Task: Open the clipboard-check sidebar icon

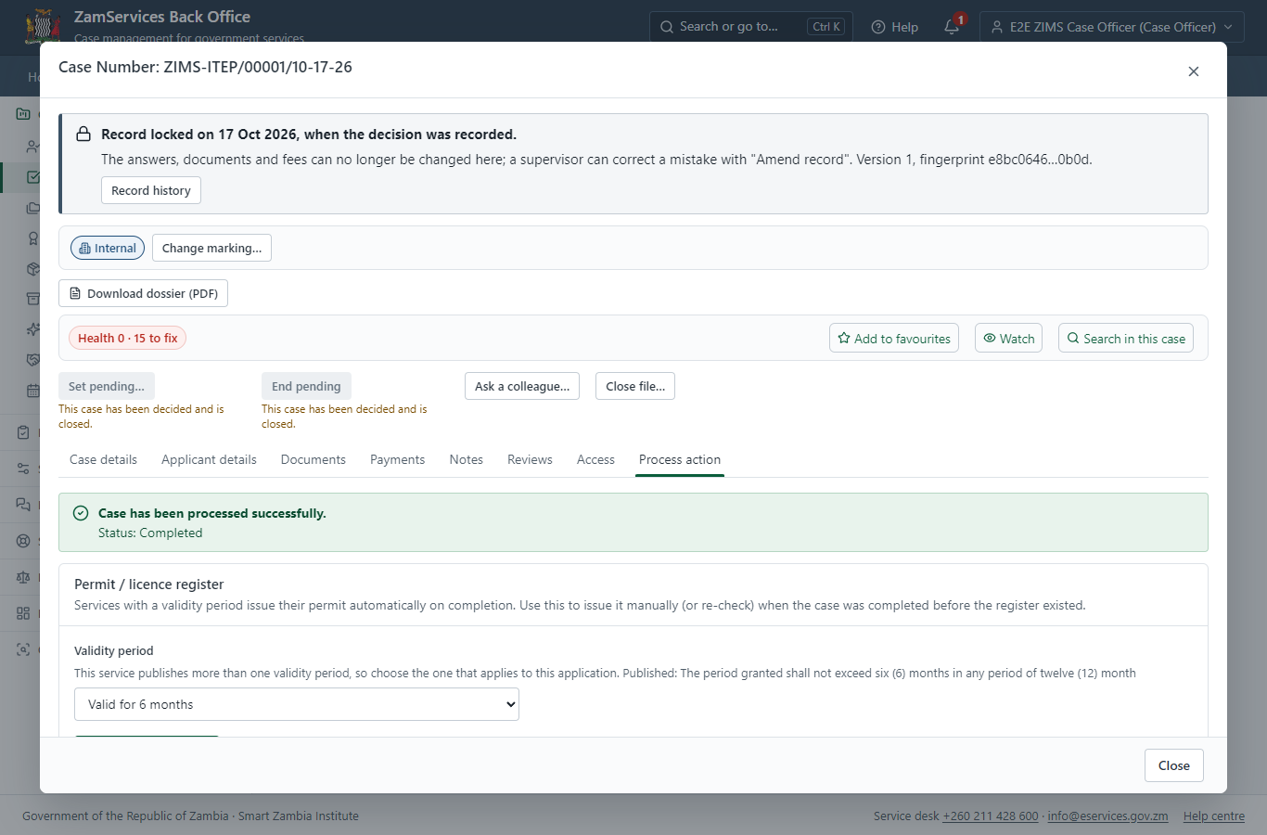Action: coord(23,432)
